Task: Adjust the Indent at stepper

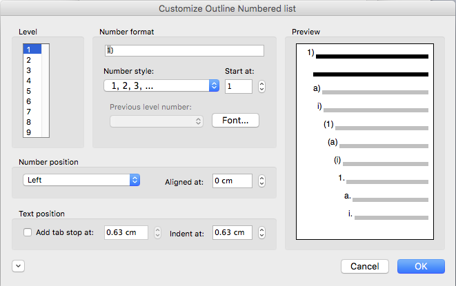Action: tap(261, 232)
